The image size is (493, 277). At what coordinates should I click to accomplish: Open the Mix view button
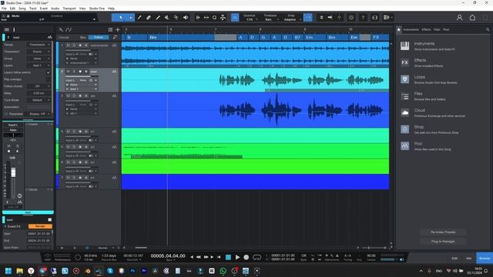pyautogui.click(x=469, y=259)
